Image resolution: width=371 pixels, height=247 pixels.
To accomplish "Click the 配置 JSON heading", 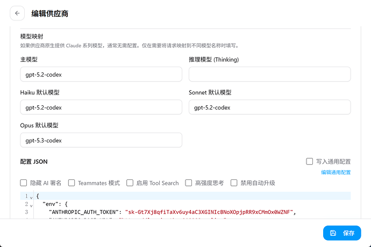I will [x=34, y=162].
